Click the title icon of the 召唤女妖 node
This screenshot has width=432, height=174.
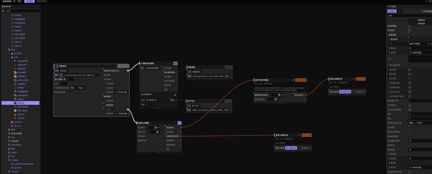[57, 66]
